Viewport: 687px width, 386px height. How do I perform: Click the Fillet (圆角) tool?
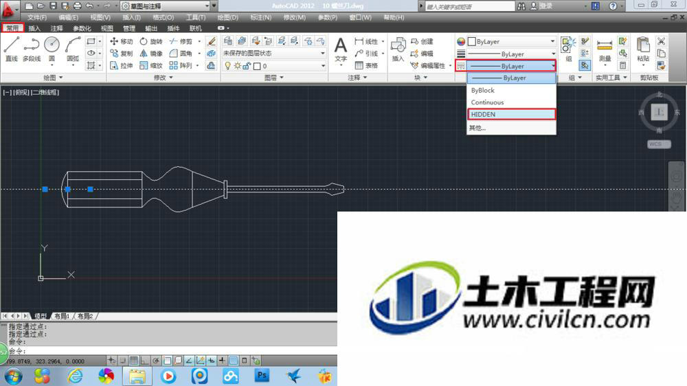tap(181, 54)
